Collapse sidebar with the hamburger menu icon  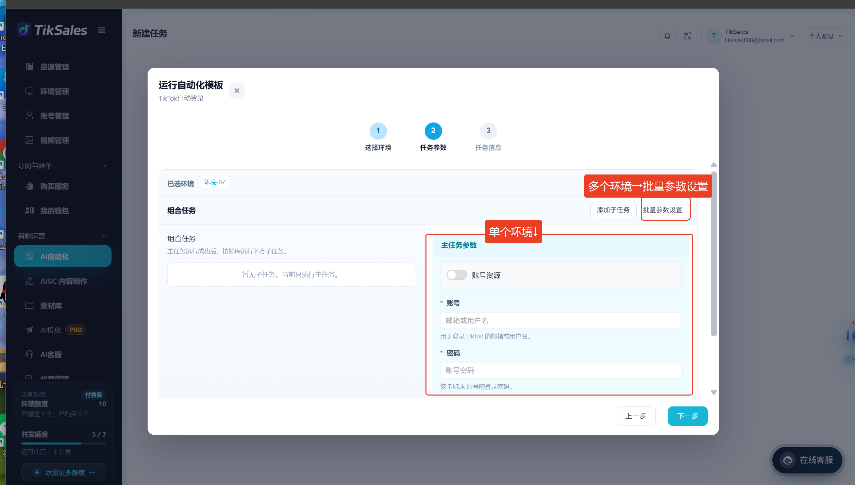coord(101,30)
